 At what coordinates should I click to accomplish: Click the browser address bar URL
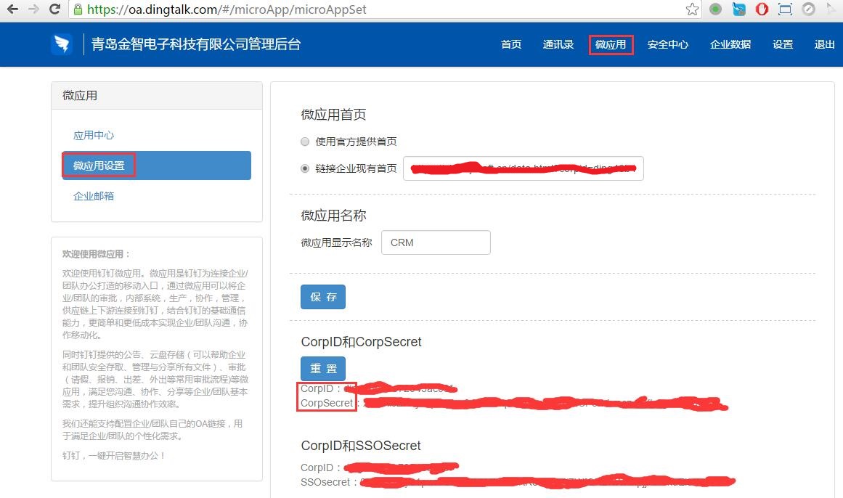227,9
